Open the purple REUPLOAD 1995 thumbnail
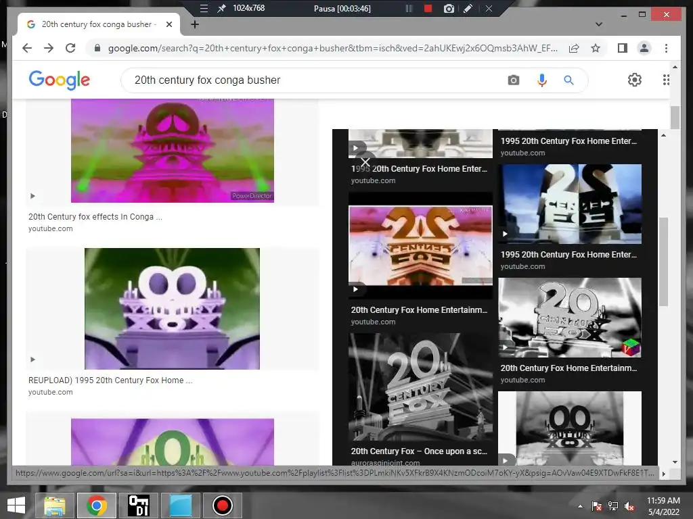The image size is (693, 519). pos(173,308)
